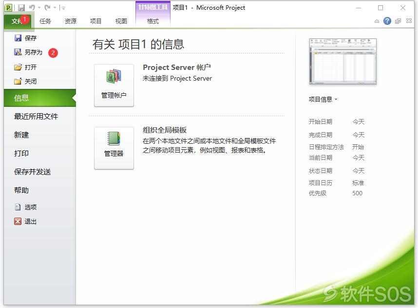Open the 打印 section
Viewport: 418px width, 308px height.
tap(21, 154)
